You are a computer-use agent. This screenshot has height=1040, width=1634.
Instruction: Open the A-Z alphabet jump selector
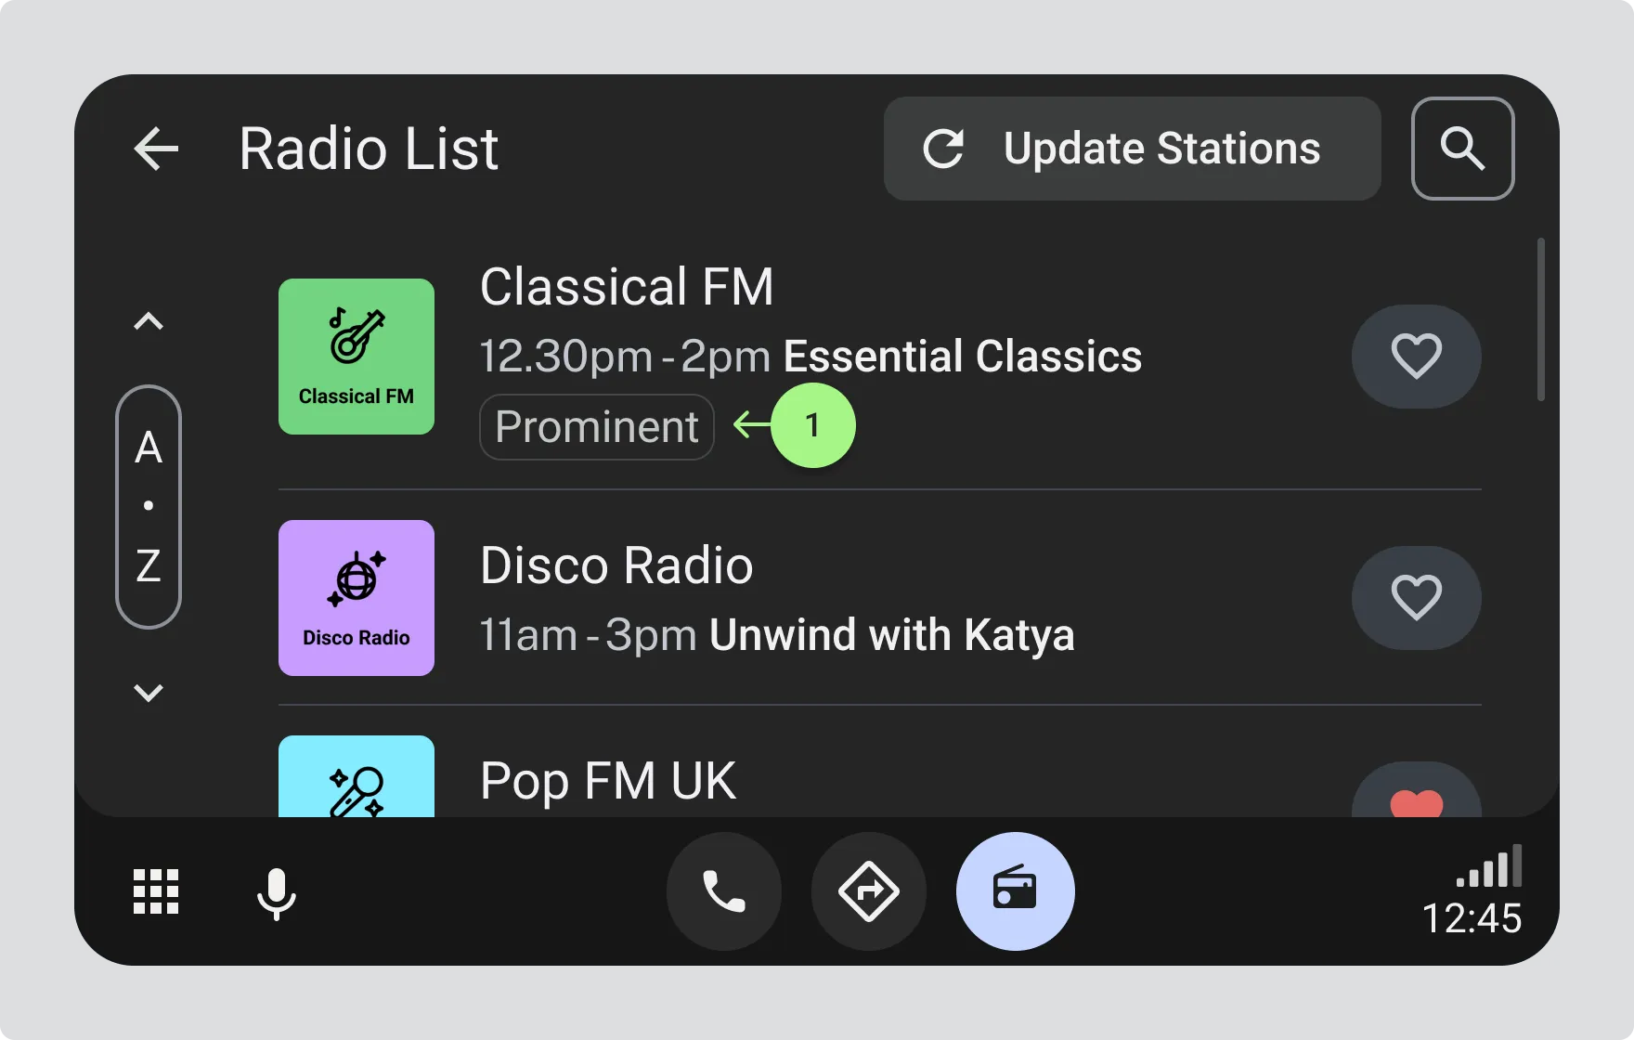click(x=149, y=506)
